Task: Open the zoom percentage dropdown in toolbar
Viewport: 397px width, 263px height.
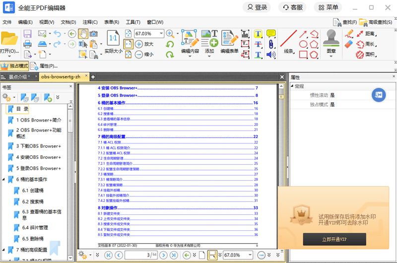Action: click(x=161, y=33)
